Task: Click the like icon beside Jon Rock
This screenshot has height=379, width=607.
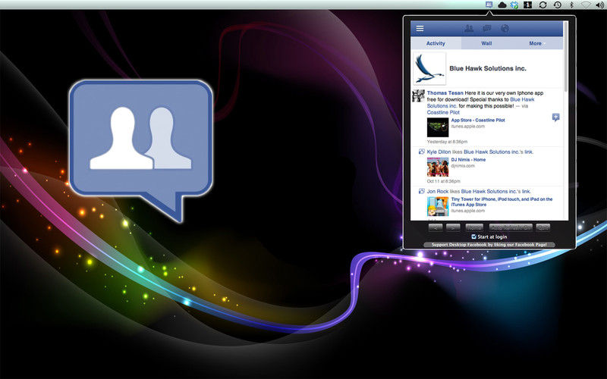Action: (422, 191)
